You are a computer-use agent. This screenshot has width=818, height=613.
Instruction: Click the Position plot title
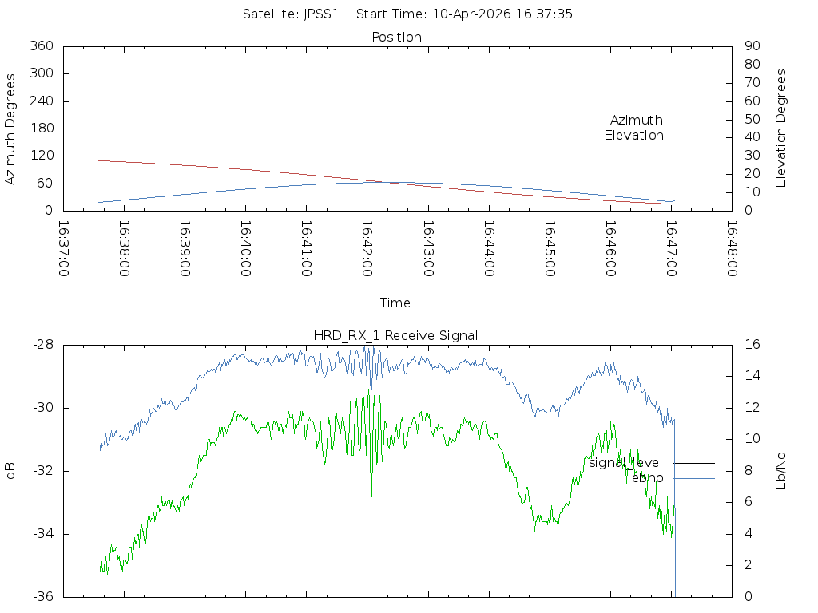397,38
